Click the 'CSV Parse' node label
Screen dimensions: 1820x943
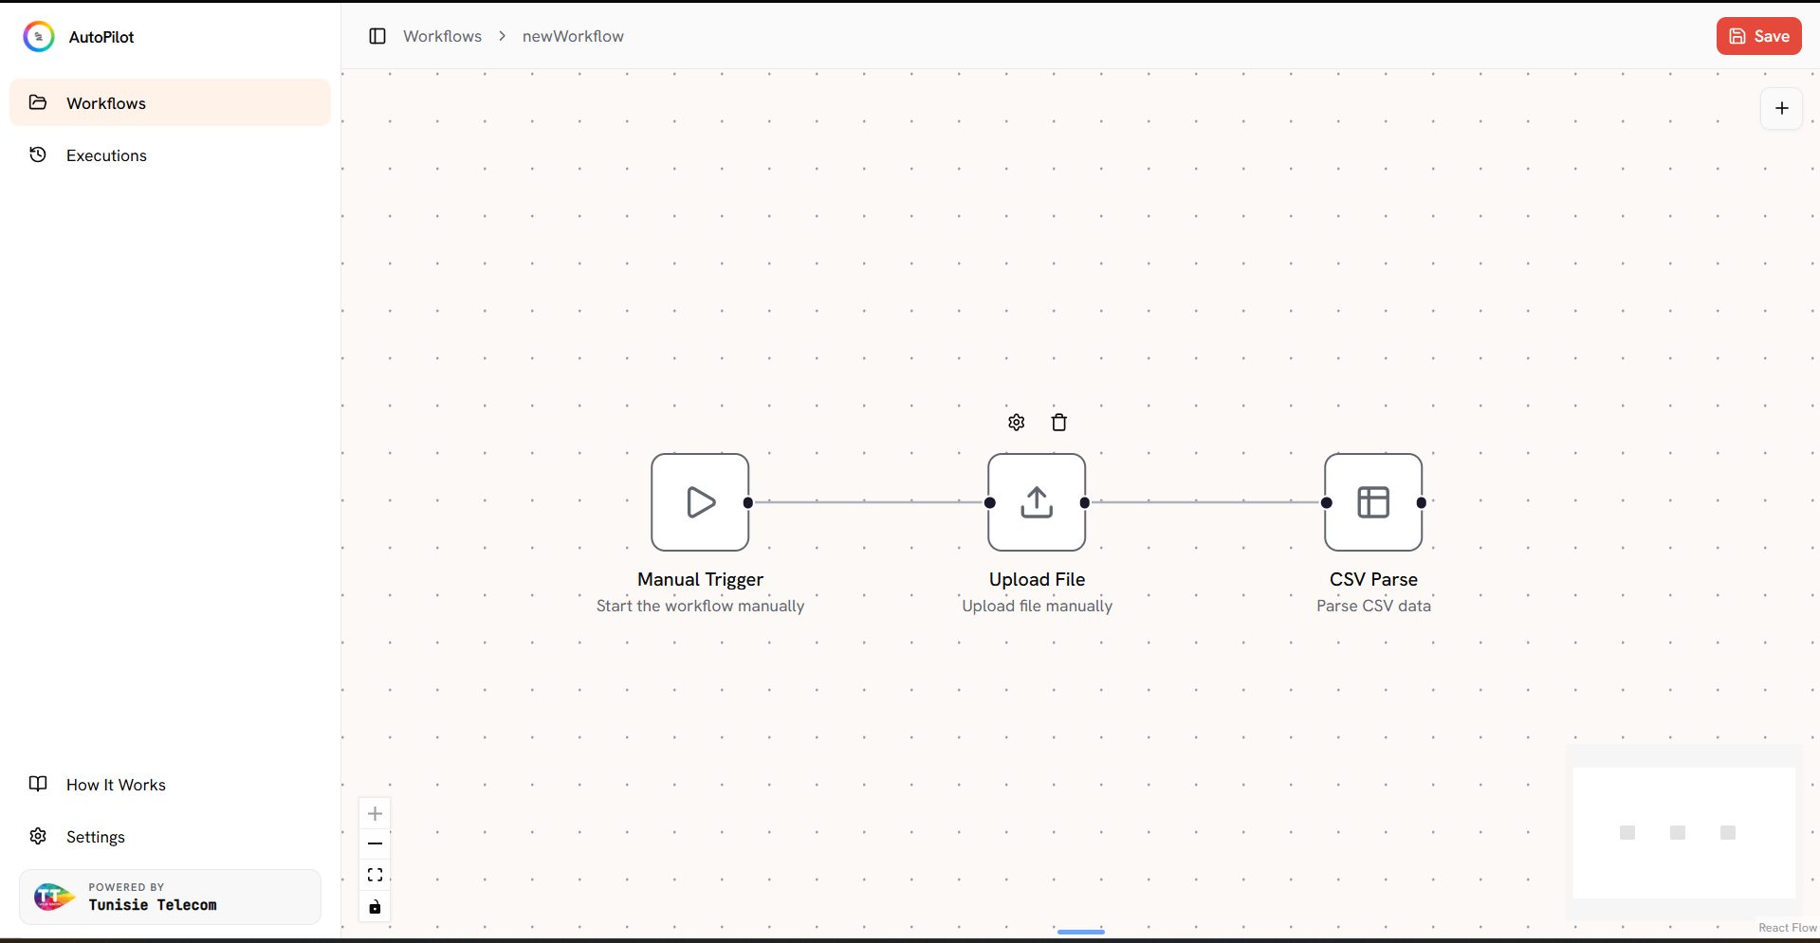click(x=1373, y=579)
